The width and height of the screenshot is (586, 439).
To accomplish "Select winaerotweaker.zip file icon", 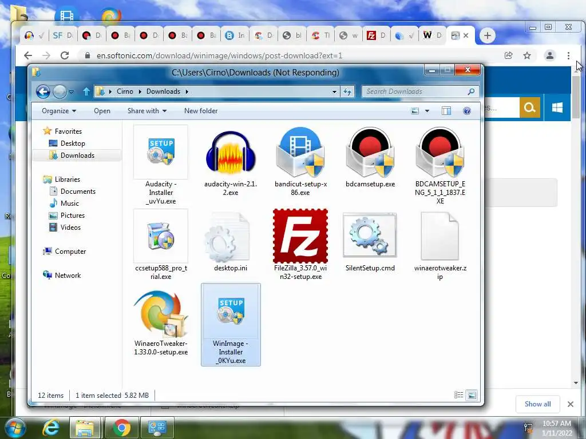I will (x=439, y=236).
